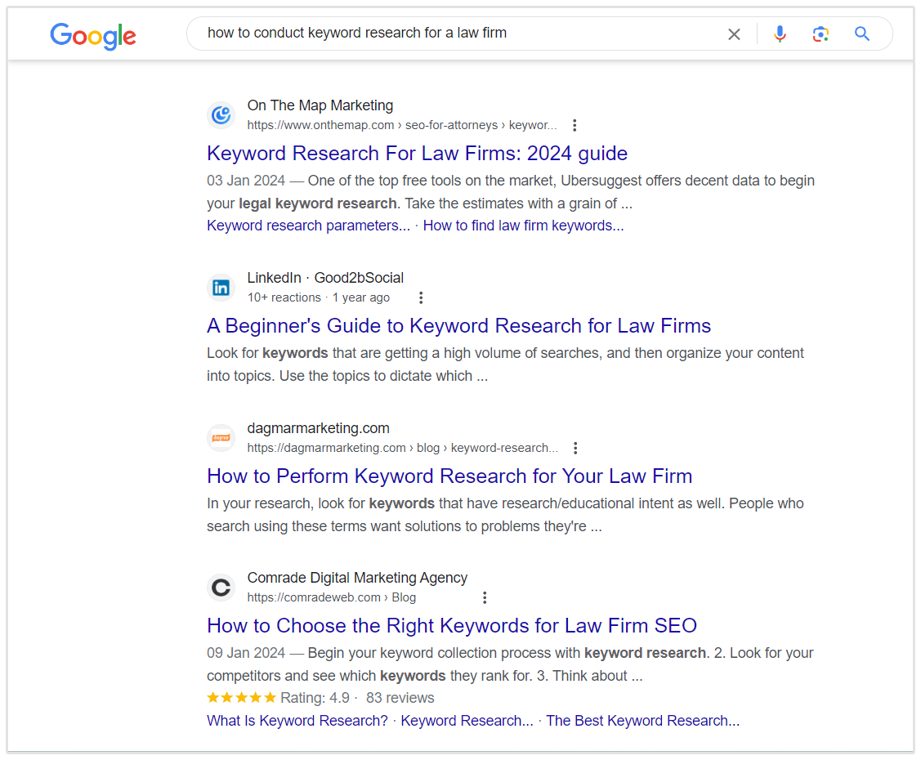Image resolution: width=921 pixels, height=760 pixels.
Task: Open 'How to Perform Keyword Research' result
Action: coord(449,476)
